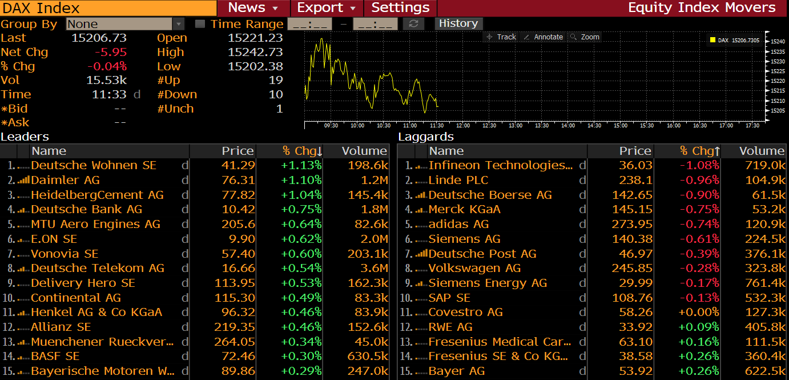Click the Time Range start time field
This screenshot has width=789, height=380.
point(309,24)
